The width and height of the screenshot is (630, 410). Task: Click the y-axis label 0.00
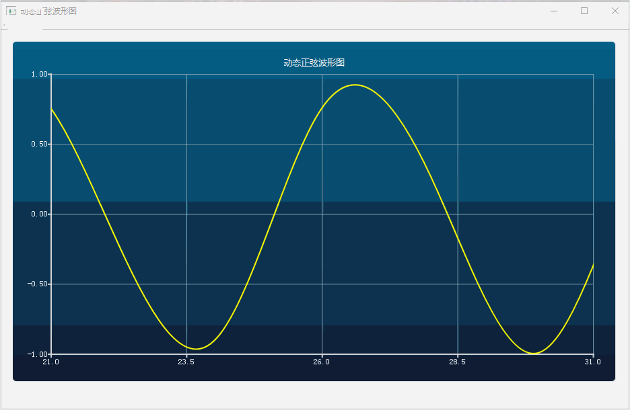point(38,213)
